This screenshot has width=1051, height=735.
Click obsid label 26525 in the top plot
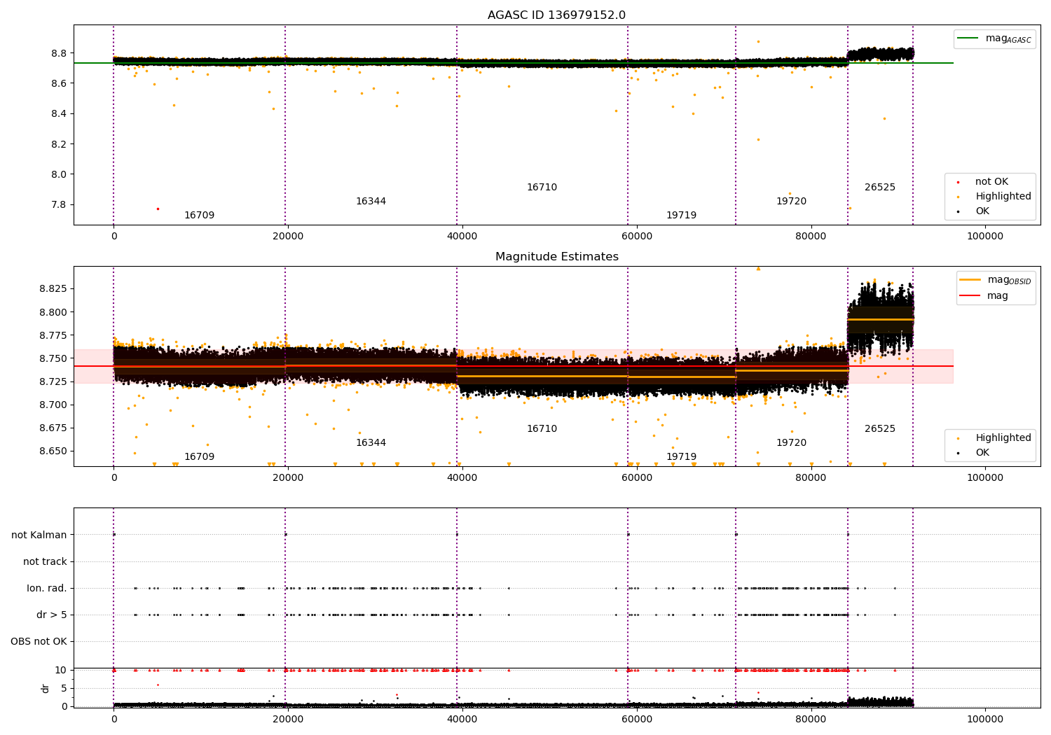pos(880,188)
